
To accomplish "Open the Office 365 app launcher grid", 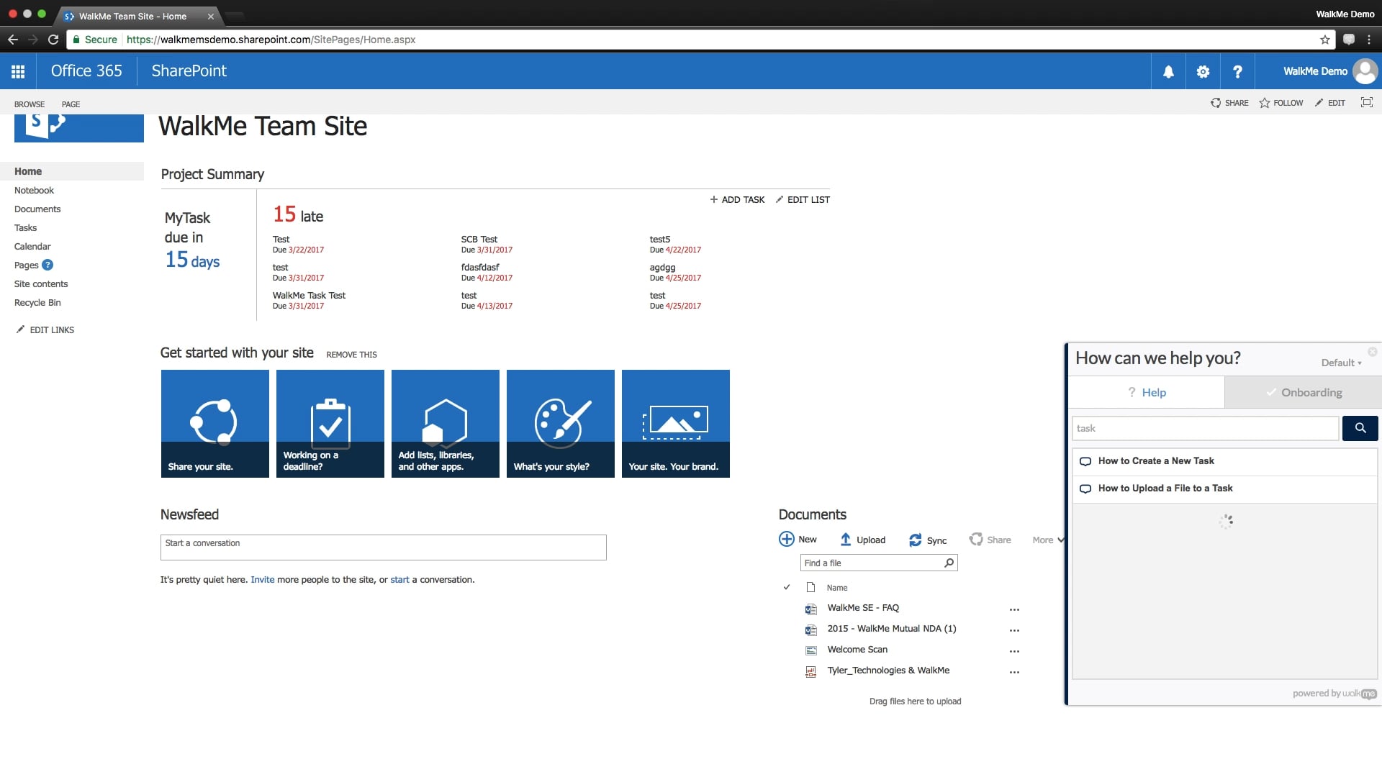I will [x=17, y=71].
